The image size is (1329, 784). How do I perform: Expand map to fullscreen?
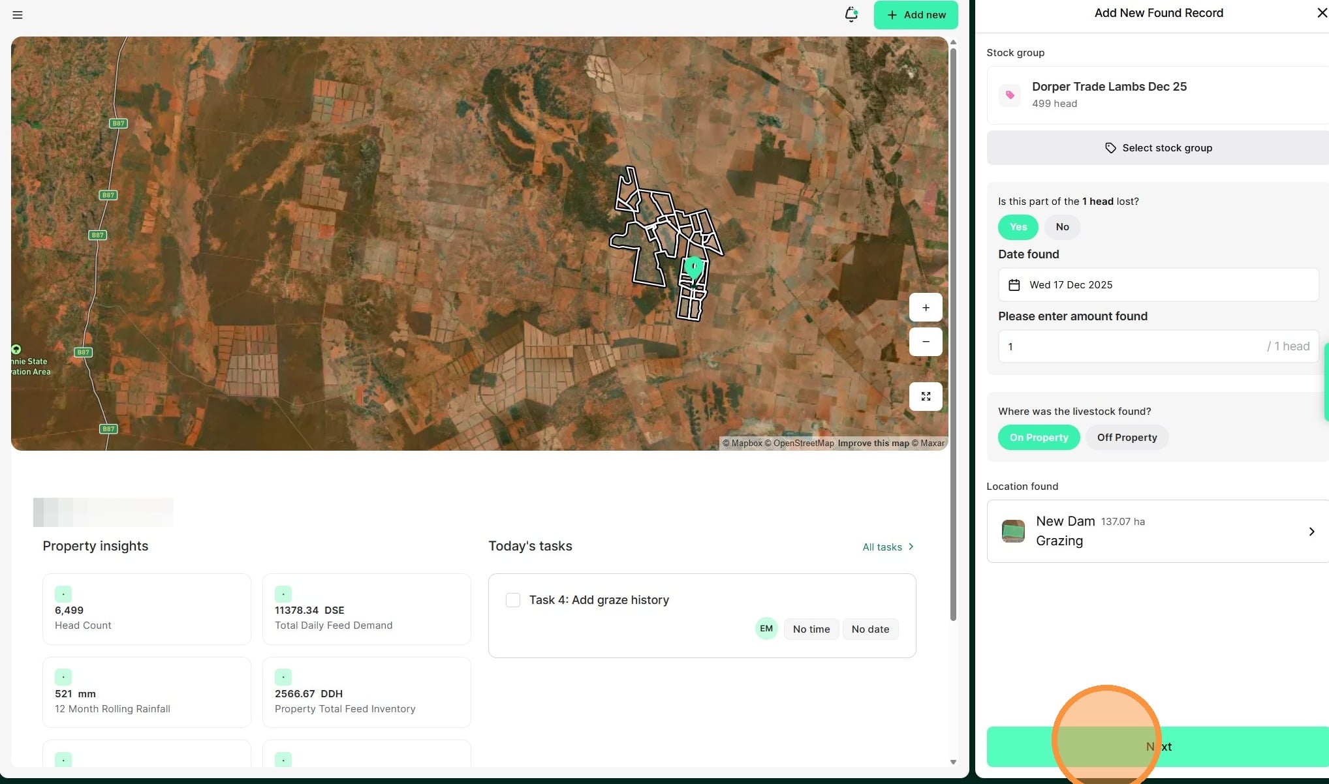tap(925, 396)
